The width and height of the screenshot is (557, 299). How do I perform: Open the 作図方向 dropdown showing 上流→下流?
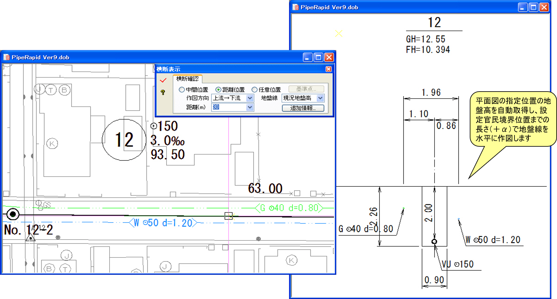pyautogui.click(x=250, y=98)
